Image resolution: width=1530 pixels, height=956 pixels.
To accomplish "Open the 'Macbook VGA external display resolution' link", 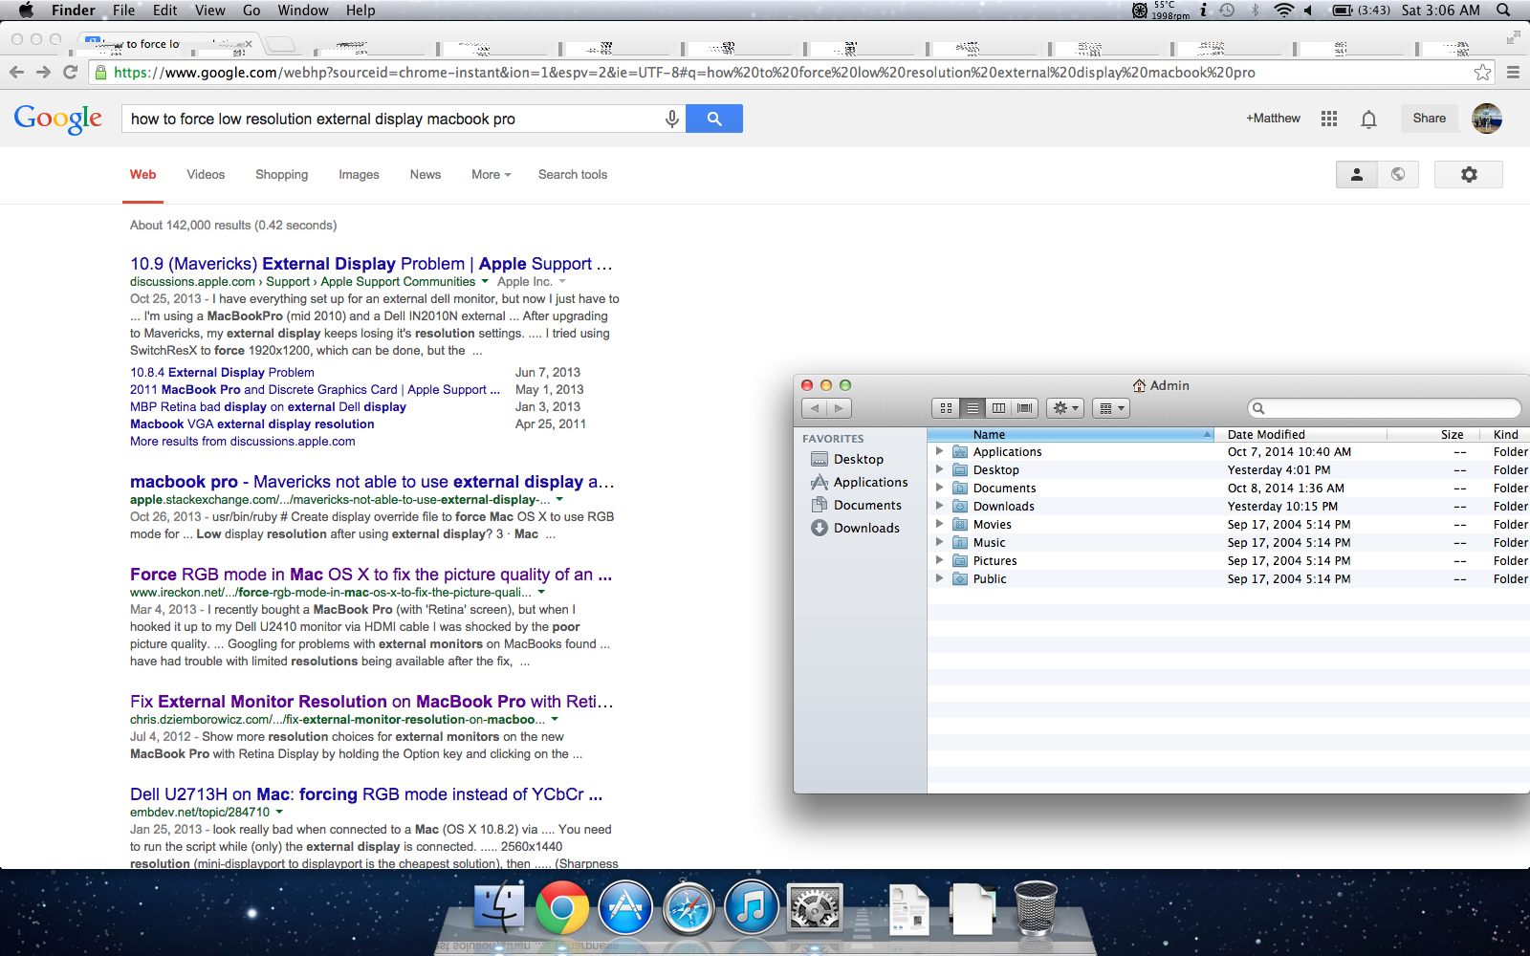I will 252,424.
